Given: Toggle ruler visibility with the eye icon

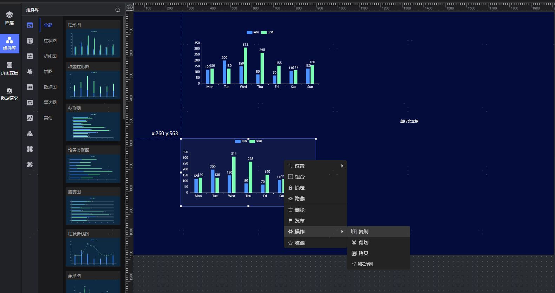Looking at the screenshot, I should (x=130, y=7).
